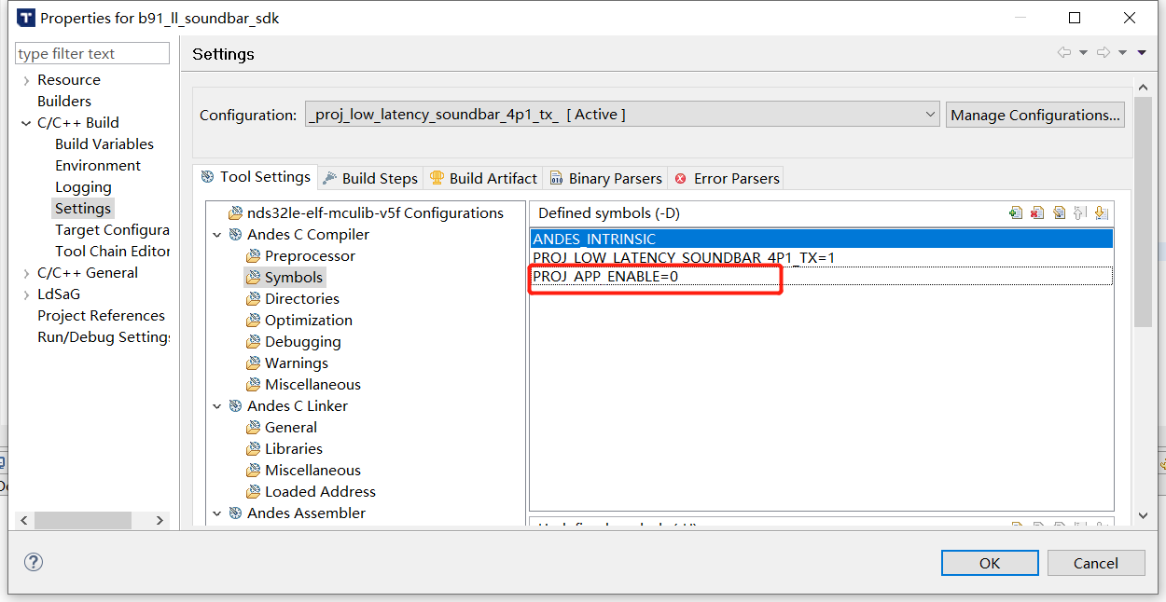This screenshot has height=602, width=1166.
Task: Click the forward navigation arrow
Action: point(1104,53)
